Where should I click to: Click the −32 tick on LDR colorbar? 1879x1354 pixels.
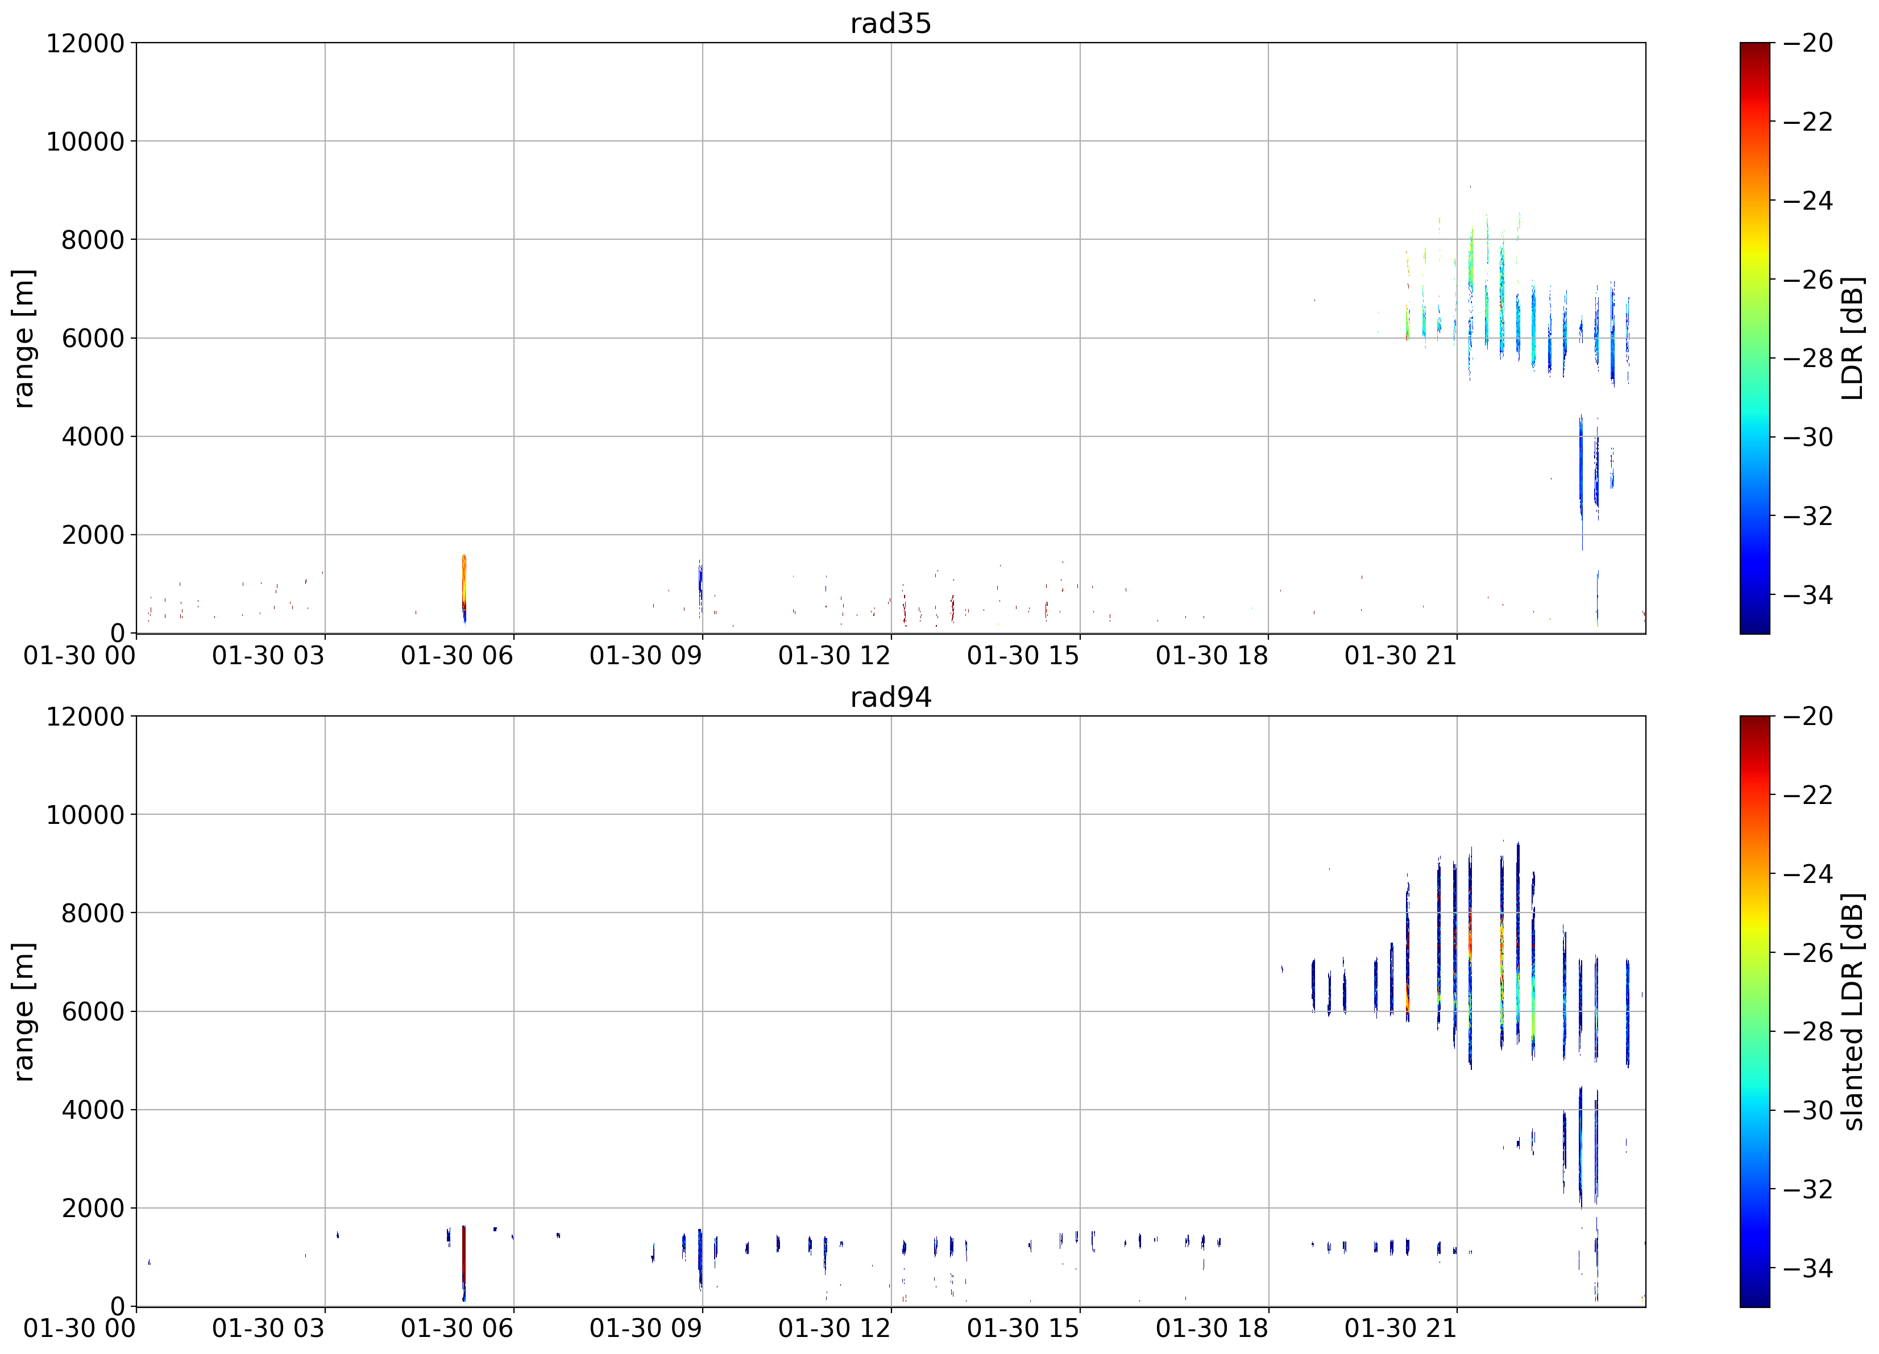pyautogui.click(x=1808, y=516)
